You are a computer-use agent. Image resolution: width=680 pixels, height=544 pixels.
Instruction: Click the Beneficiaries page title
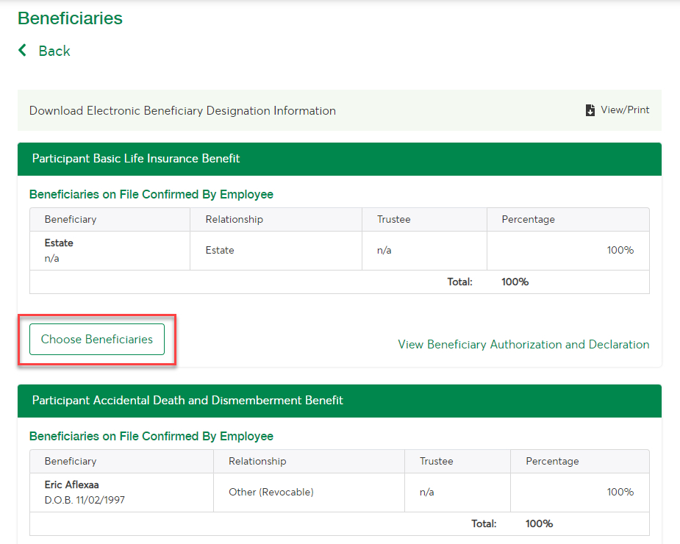(x=70, y=18)
